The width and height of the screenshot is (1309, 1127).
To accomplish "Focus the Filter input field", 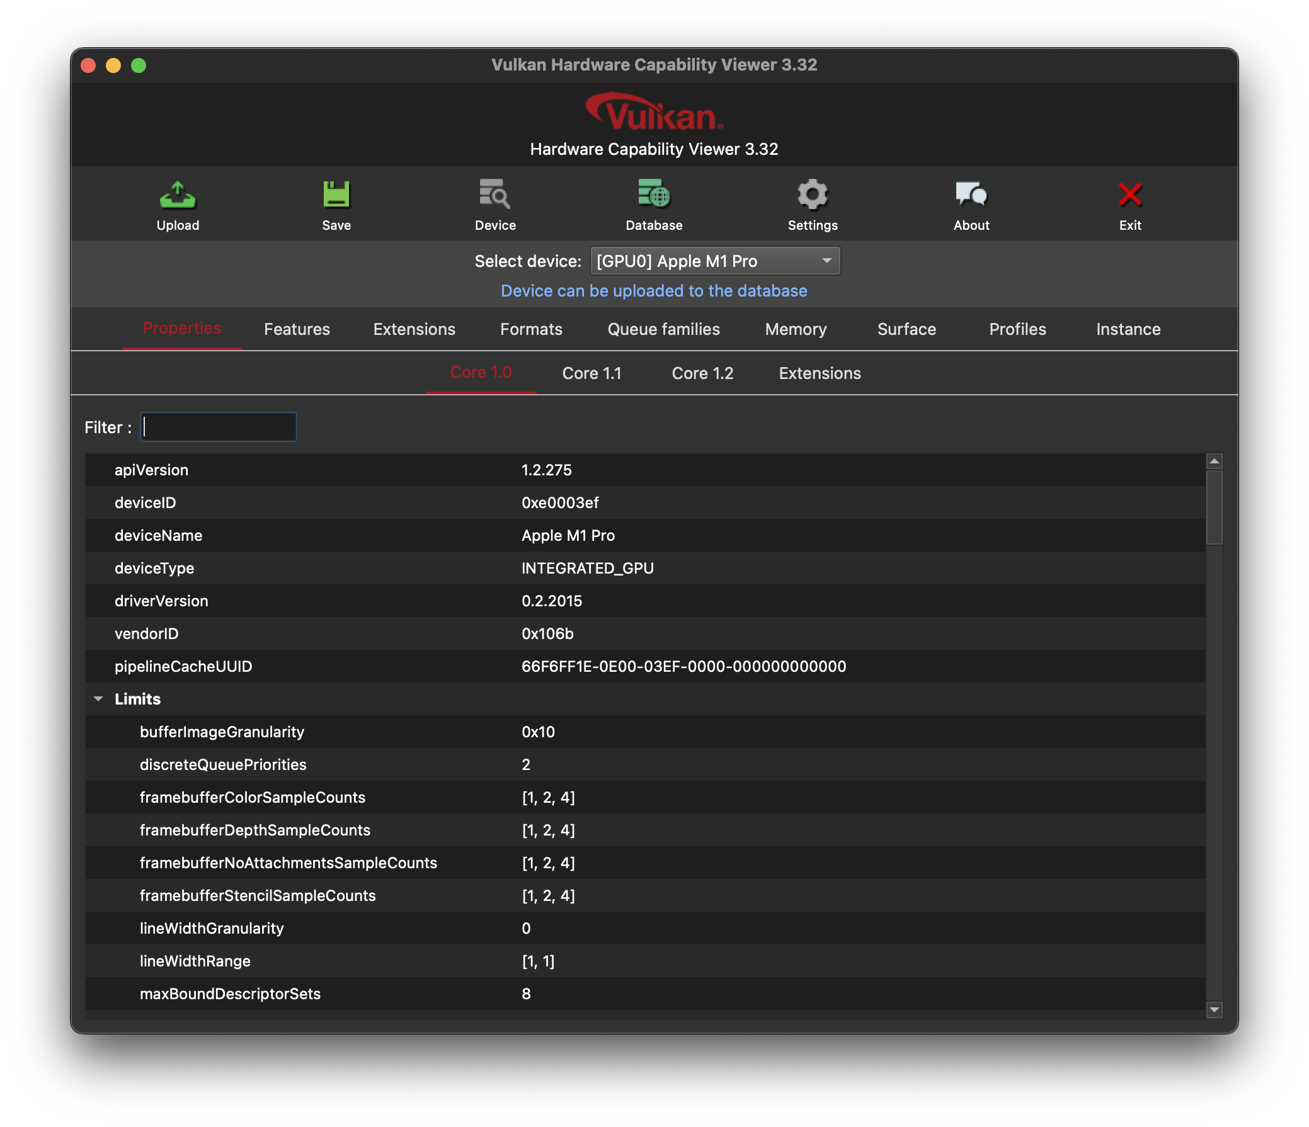I will pyautogui.click(x=218, y=427).
